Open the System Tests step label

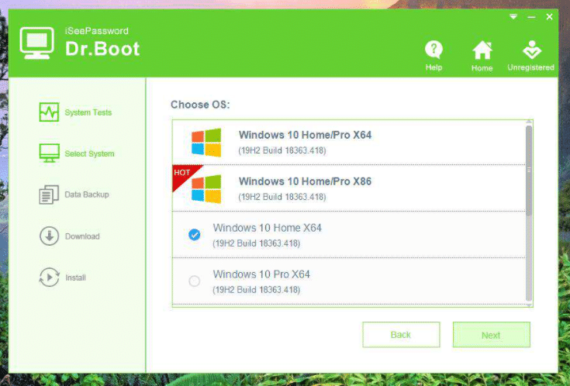88,112
